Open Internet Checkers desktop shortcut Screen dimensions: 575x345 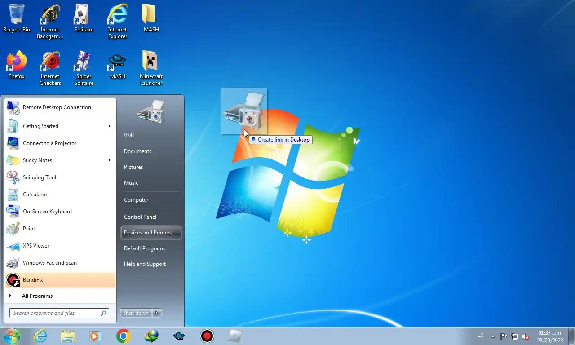pos(50,68)
